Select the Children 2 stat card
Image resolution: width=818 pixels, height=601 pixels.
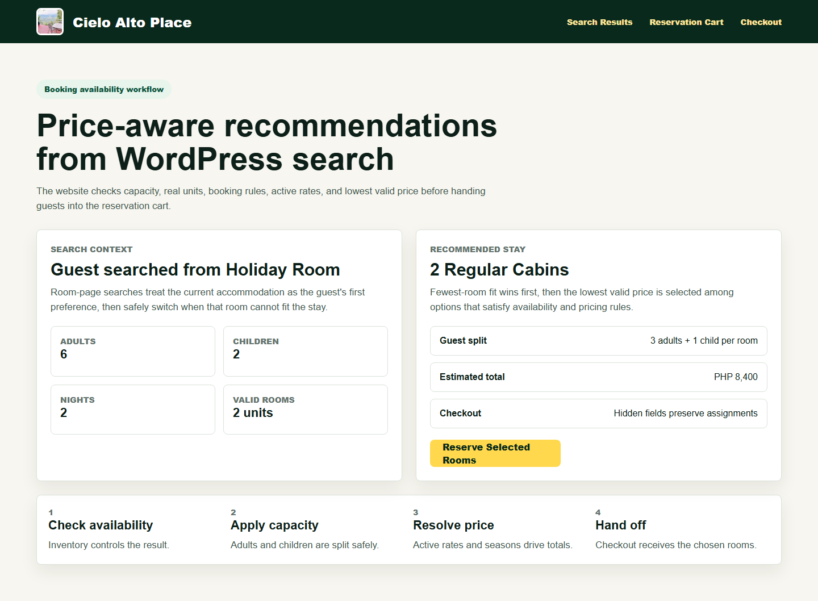point(306,351)
